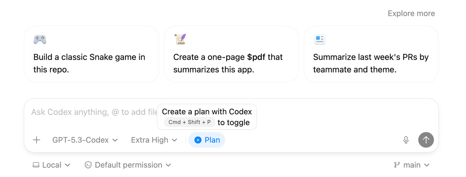Click the git branch icon next to main
466x177 pixels.
396,165
